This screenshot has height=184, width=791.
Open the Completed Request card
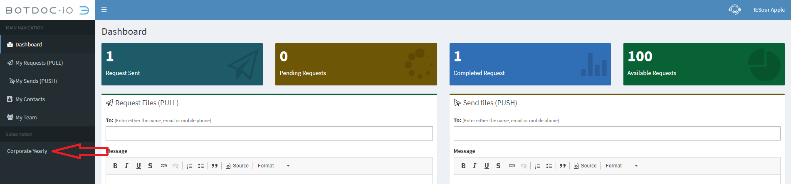point(530,64)
